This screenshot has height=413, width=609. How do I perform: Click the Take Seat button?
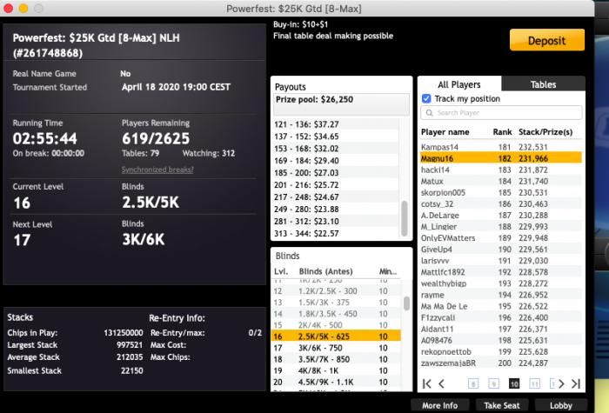pyautogui.click(x=502, y=405)
